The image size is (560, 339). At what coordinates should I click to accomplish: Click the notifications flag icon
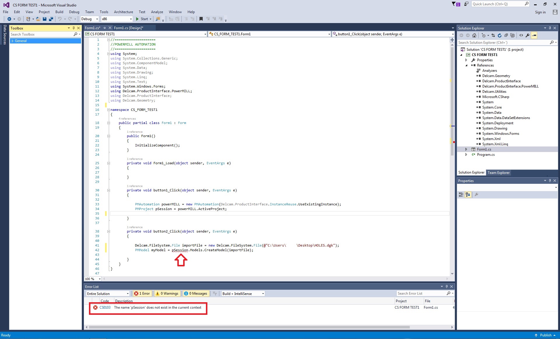point(454,4)
